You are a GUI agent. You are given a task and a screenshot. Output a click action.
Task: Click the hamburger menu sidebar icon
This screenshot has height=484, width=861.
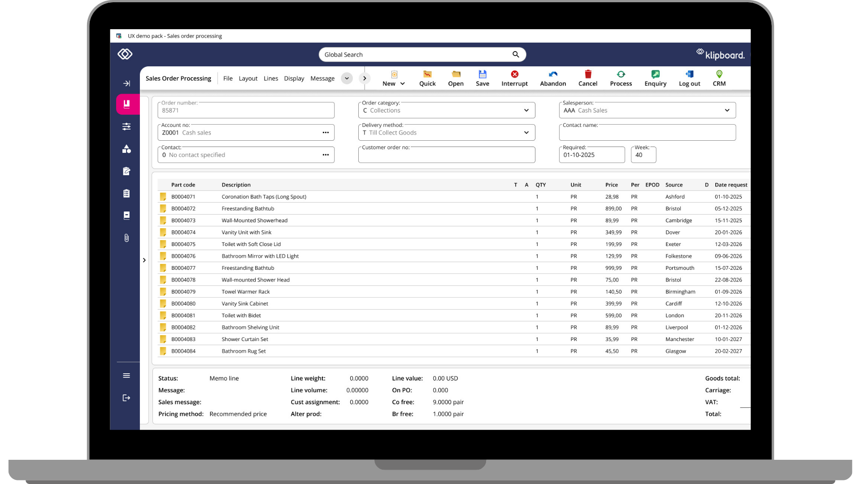click(126, 376)
